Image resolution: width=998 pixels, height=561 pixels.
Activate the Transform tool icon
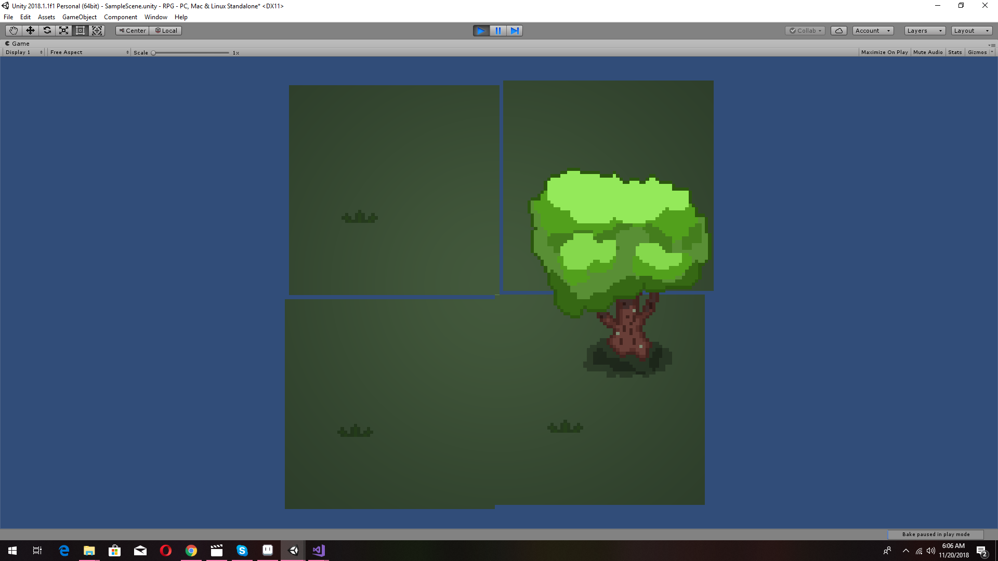[x=97, y=30]
